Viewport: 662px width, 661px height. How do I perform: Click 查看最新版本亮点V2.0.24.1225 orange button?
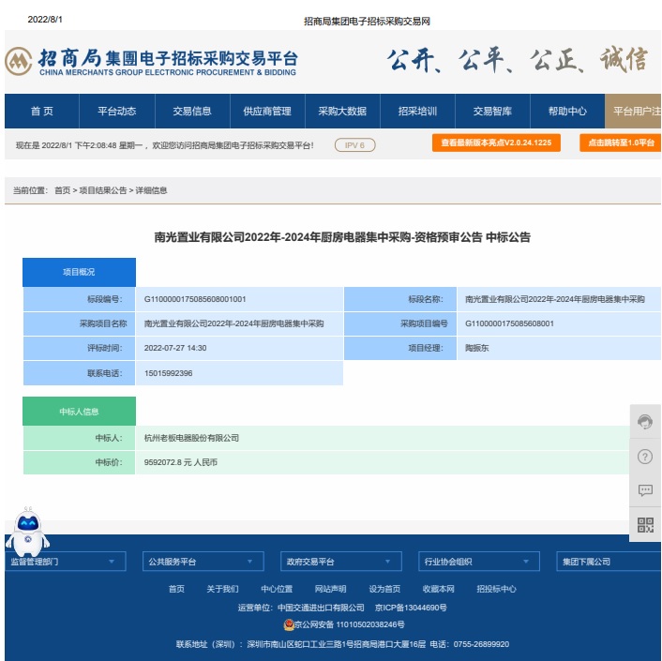pos(496,143)
